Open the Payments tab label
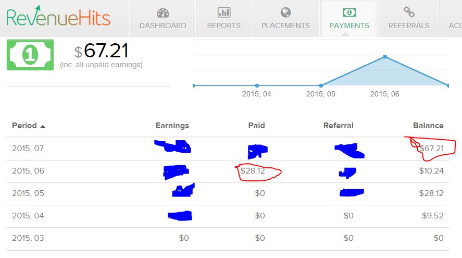 pyautogui.click(x=349, y=26)
